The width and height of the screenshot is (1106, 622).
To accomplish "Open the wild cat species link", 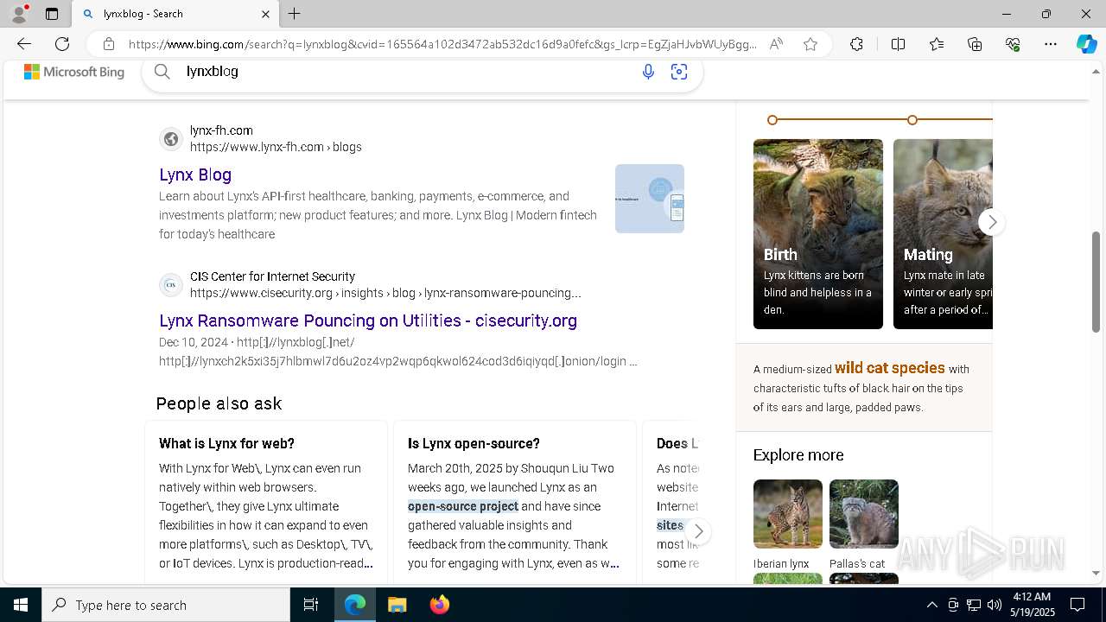I will [890, 368].
